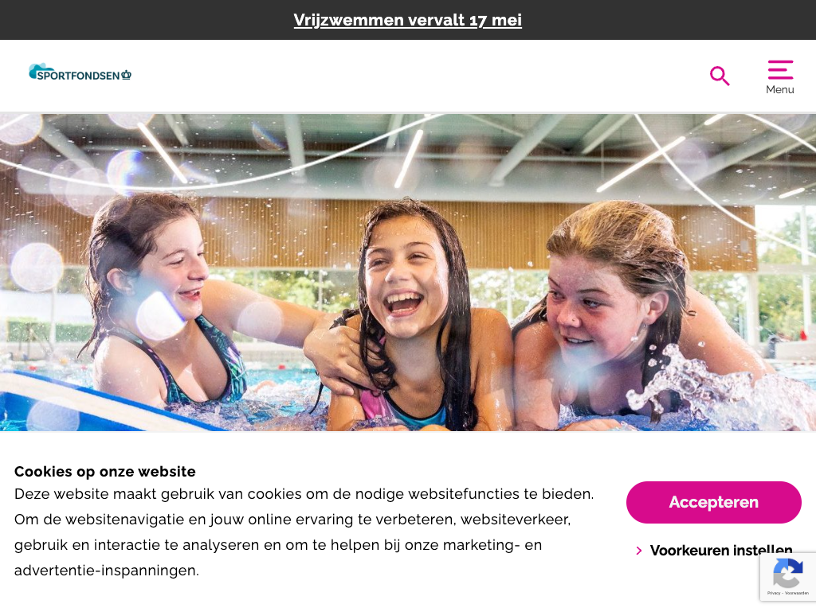Click the Cookies op onze website heading
The image size is (816, 612).
point(105,472)
